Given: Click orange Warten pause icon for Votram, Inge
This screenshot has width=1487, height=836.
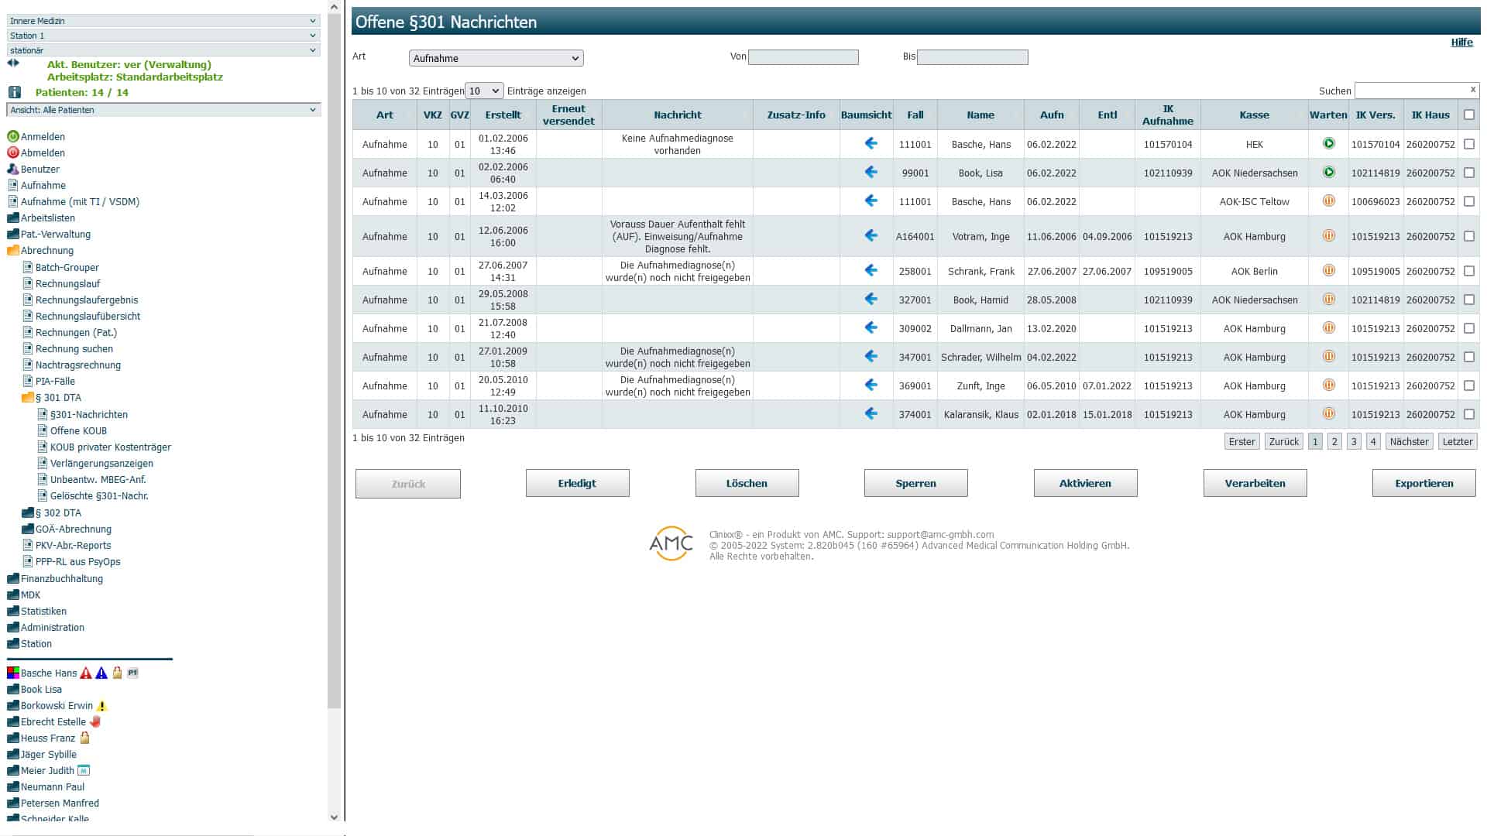Looking at the screenshot, I should coord(1328,236).
